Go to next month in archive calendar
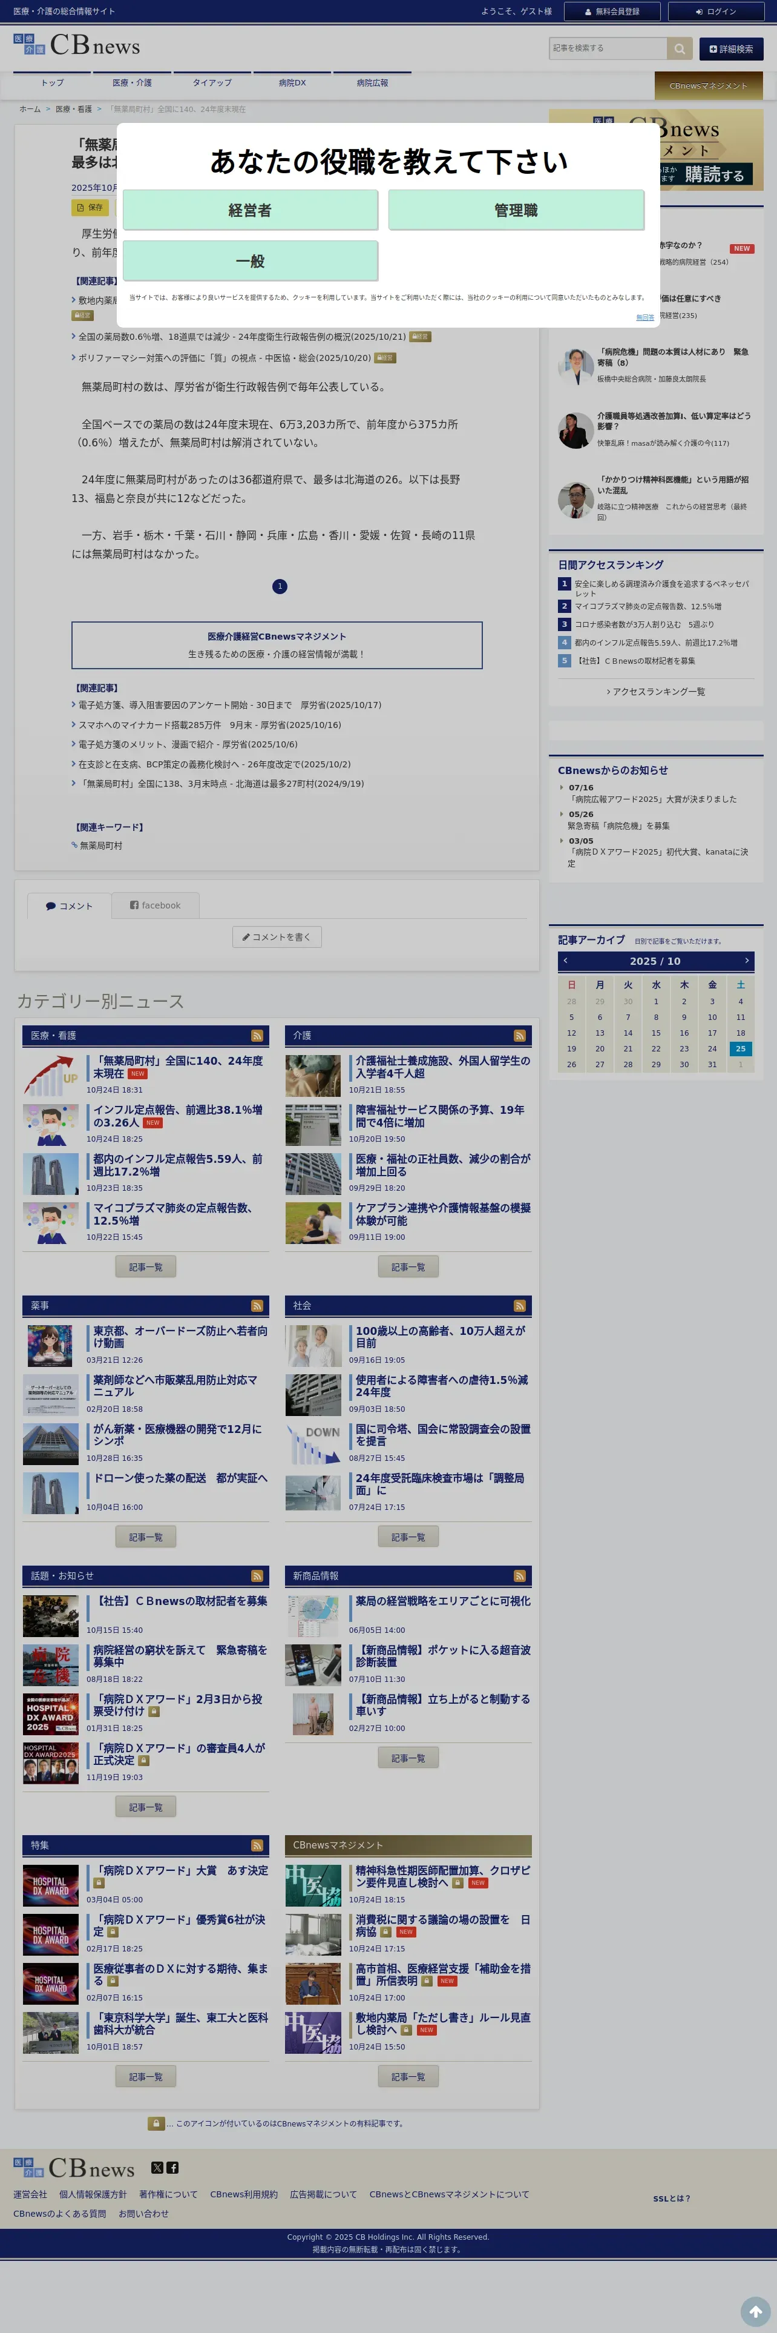The image size is (777, 2333). click(746, 960)
